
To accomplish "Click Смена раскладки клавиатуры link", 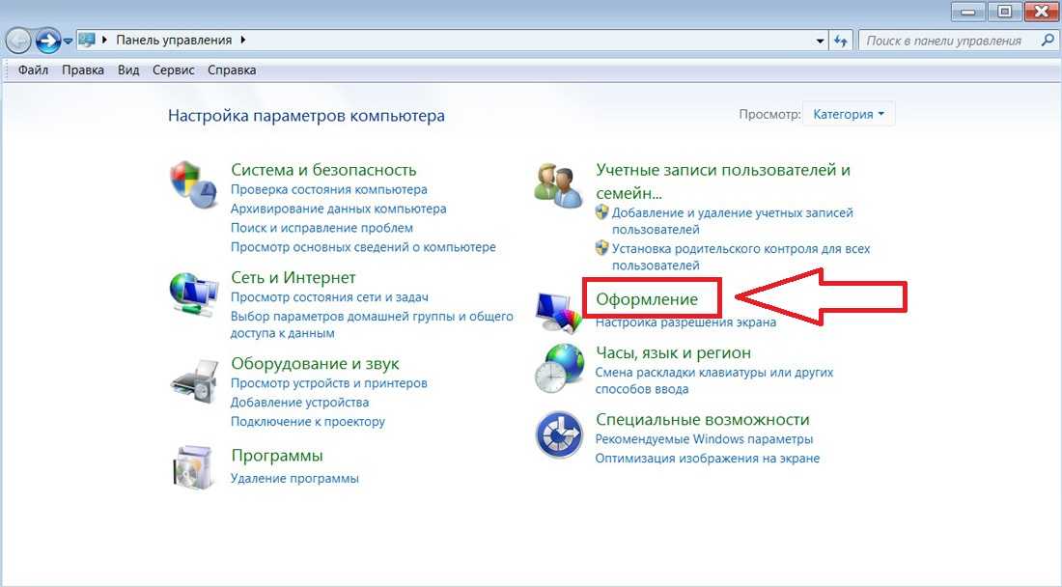I will click(x=714, y=380).
